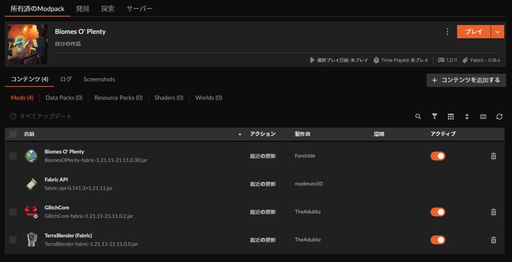The width and height of the screenshot is (512, 262).
Task: Click the コンテンツを追加する button
Action: tap(466, 80)
